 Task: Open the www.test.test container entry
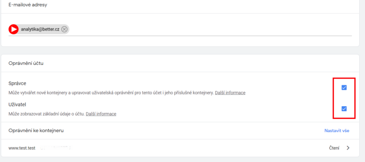[x=179, y=148]
